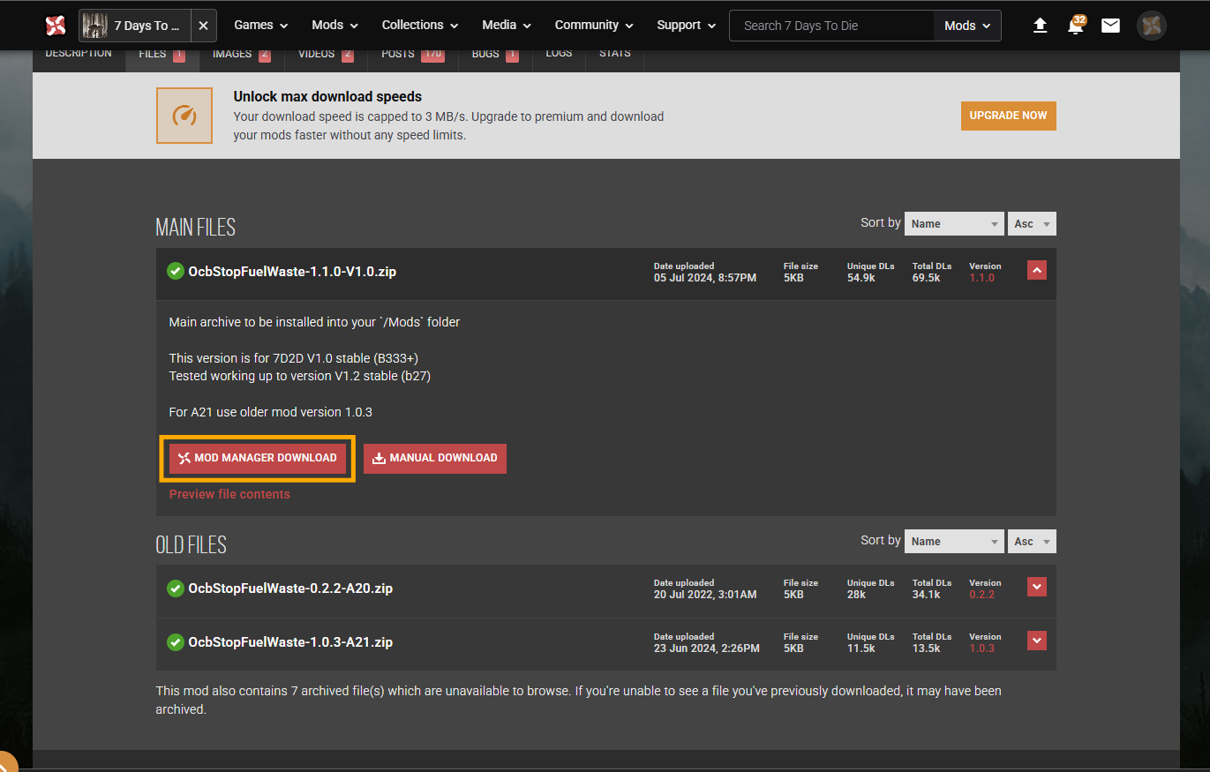This screenshot has height=772, width=1210.
Task: Expand the OcbStopFuelWaste-1.0.3-A21.zip file row
Action: coord(1037,641)
